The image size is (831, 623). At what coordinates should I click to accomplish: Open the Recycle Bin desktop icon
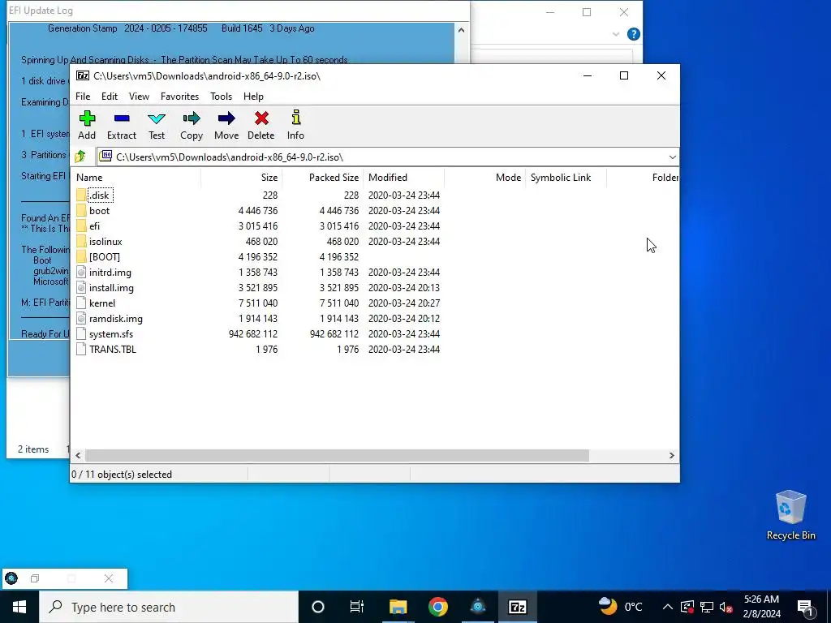click(790, 515)
